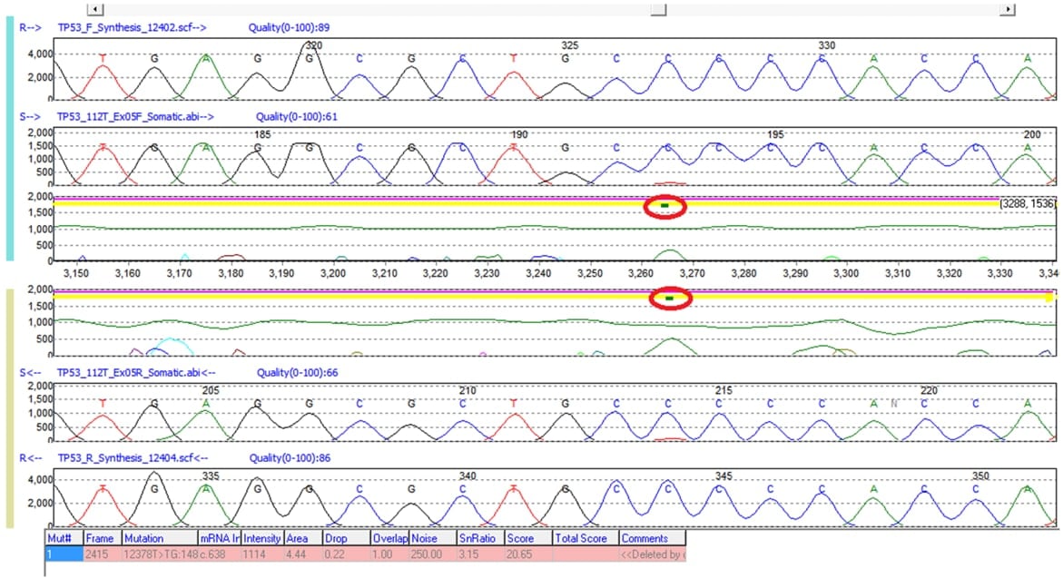
Task: Click the Comments column header
Action: 651,538
